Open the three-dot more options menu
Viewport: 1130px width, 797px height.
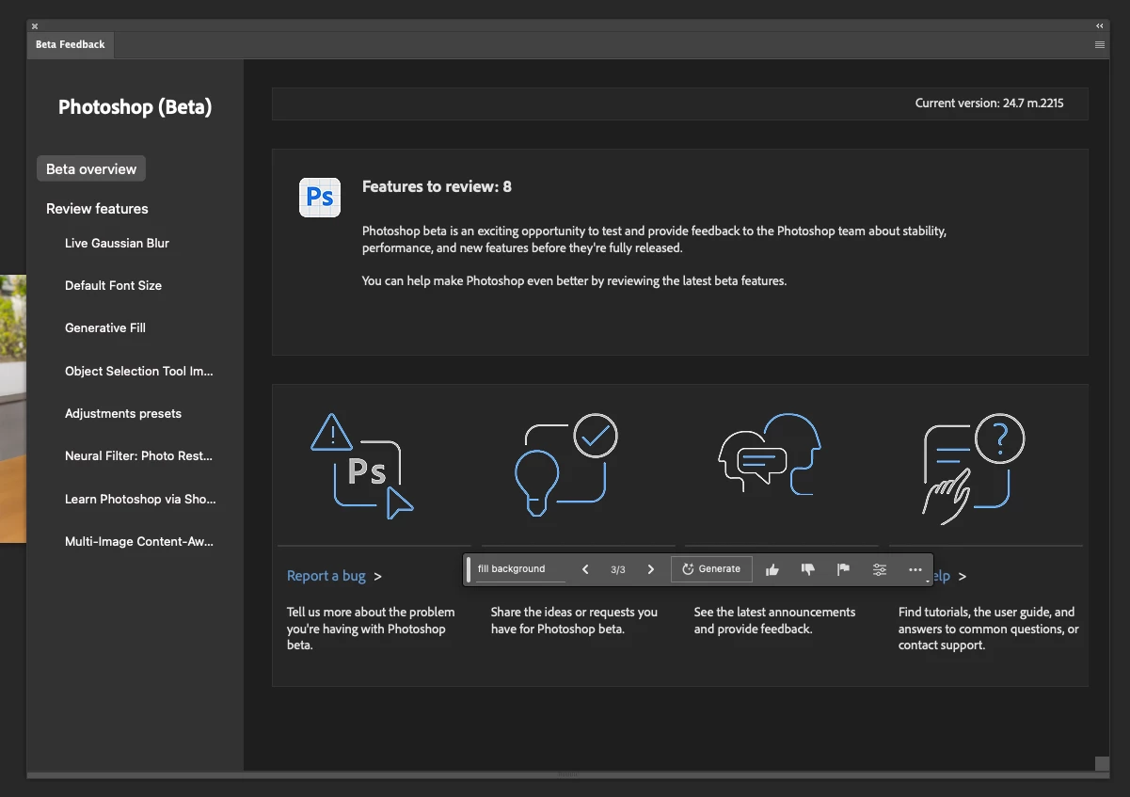915,569
